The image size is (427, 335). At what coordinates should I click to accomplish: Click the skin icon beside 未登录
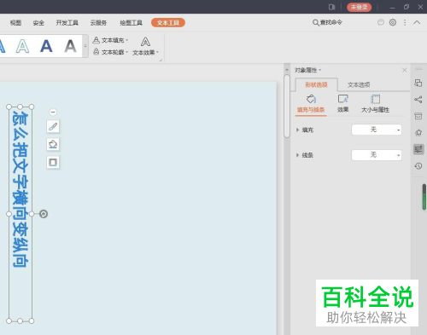(x=331, y=7)
